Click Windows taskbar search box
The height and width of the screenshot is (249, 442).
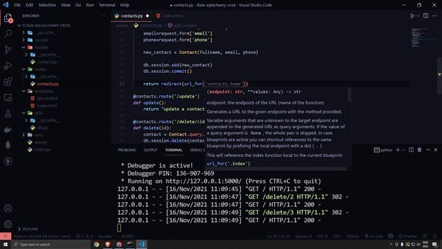tap(50, 244)
